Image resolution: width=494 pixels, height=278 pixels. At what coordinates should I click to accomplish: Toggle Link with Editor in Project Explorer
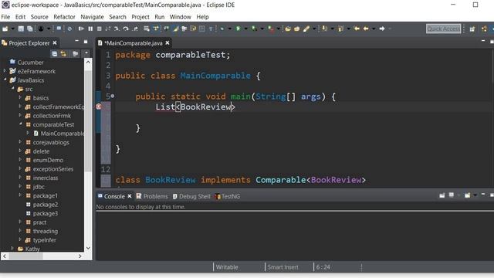pos(63,53)
